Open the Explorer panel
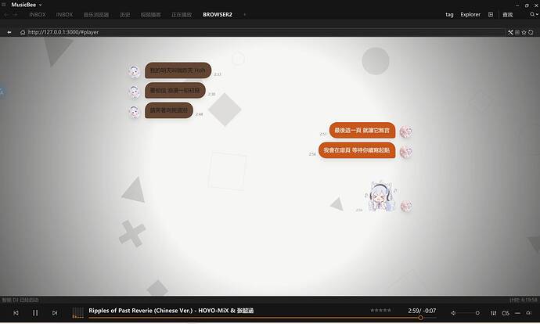540x324 pixels. (470, 14)
